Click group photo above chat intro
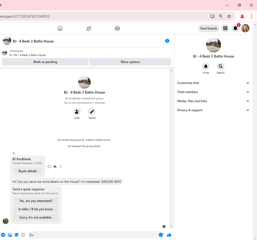The width and height of the screenshot is (257, 240). coord(84,83)
